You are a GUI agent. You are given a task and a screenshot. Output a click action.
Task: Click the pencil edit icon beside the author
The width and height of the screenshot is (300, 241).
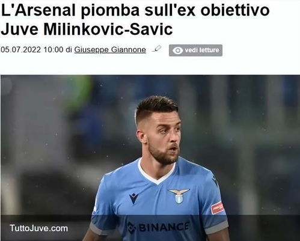[156, 49]
